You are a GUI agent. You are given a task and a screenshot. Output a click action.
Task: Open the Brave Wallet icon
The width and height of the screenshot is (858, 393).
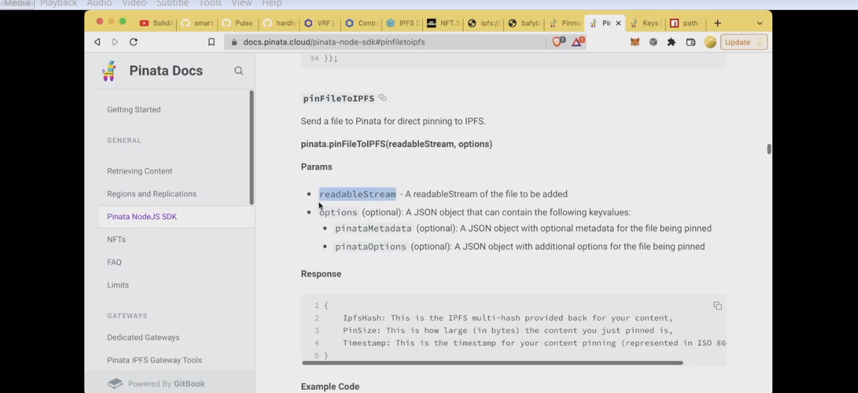[x=691, y=42]
